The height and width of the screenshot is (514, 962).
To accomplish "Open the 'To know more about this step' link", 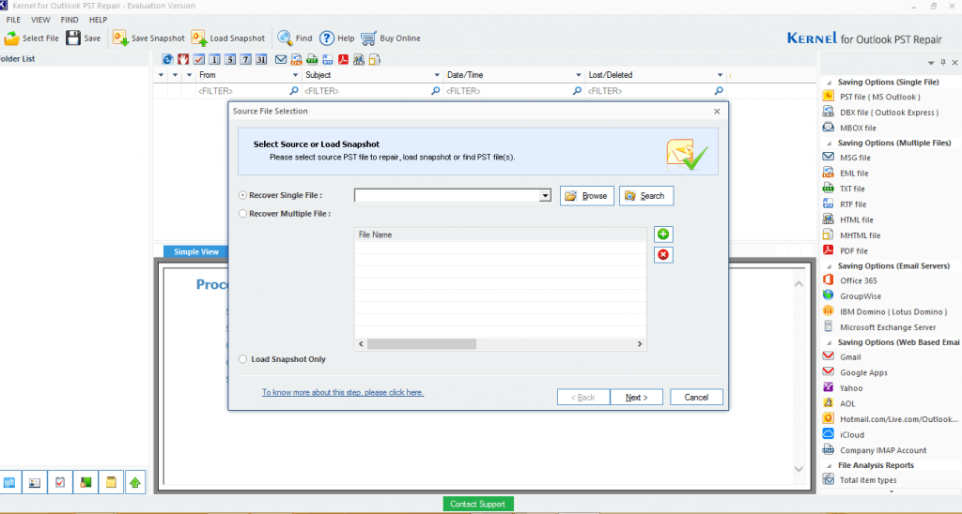I will tap(342, 392).
